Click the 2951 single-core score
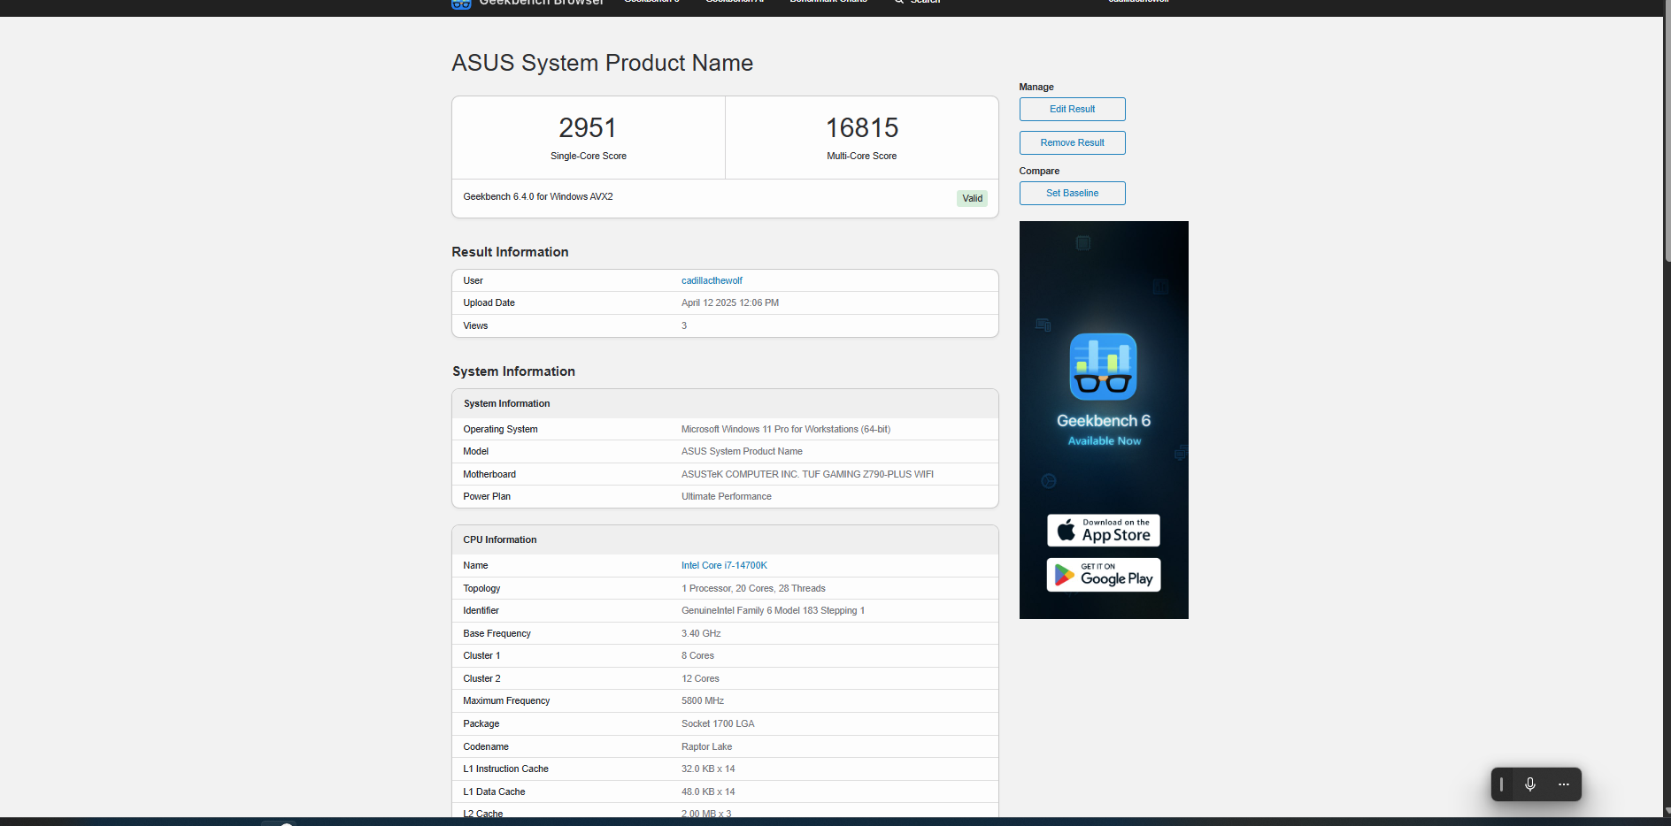The image size is (1671, 826). (x=588, y=127)
